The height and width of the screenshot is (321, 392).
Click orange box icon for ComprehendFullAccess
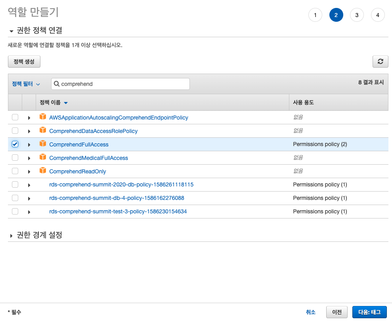click(x=43, y=144)
